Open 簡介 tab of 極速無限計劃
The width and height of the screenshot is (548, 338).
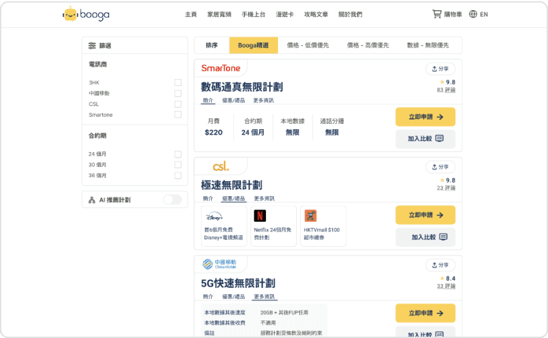[208, 198]
